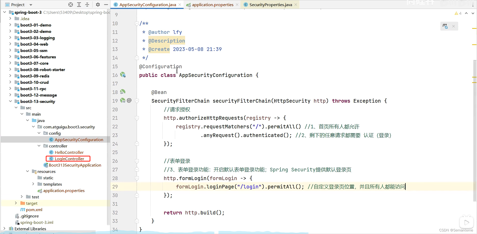Click the @ gutter marker on line 19
477x234 pixels.
point(129,101)
